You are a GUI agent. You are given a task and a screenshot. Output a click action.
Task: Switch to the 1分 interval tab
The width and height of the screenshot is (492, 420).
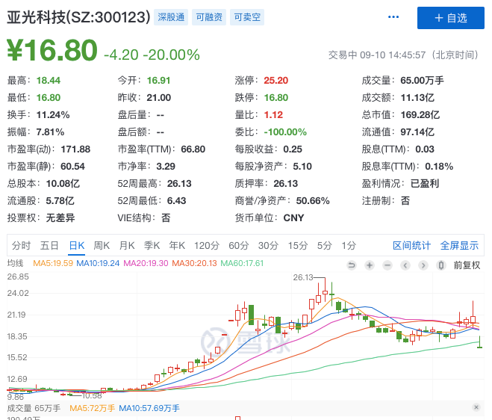click(x=349, y=245)
